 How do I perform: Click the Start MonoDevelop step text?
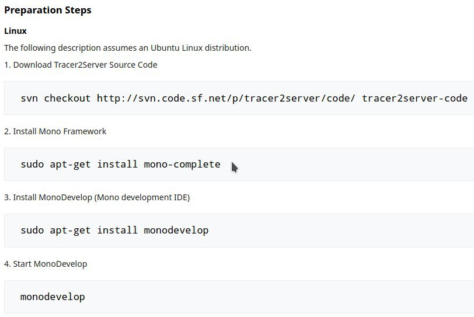pos(46,264)
